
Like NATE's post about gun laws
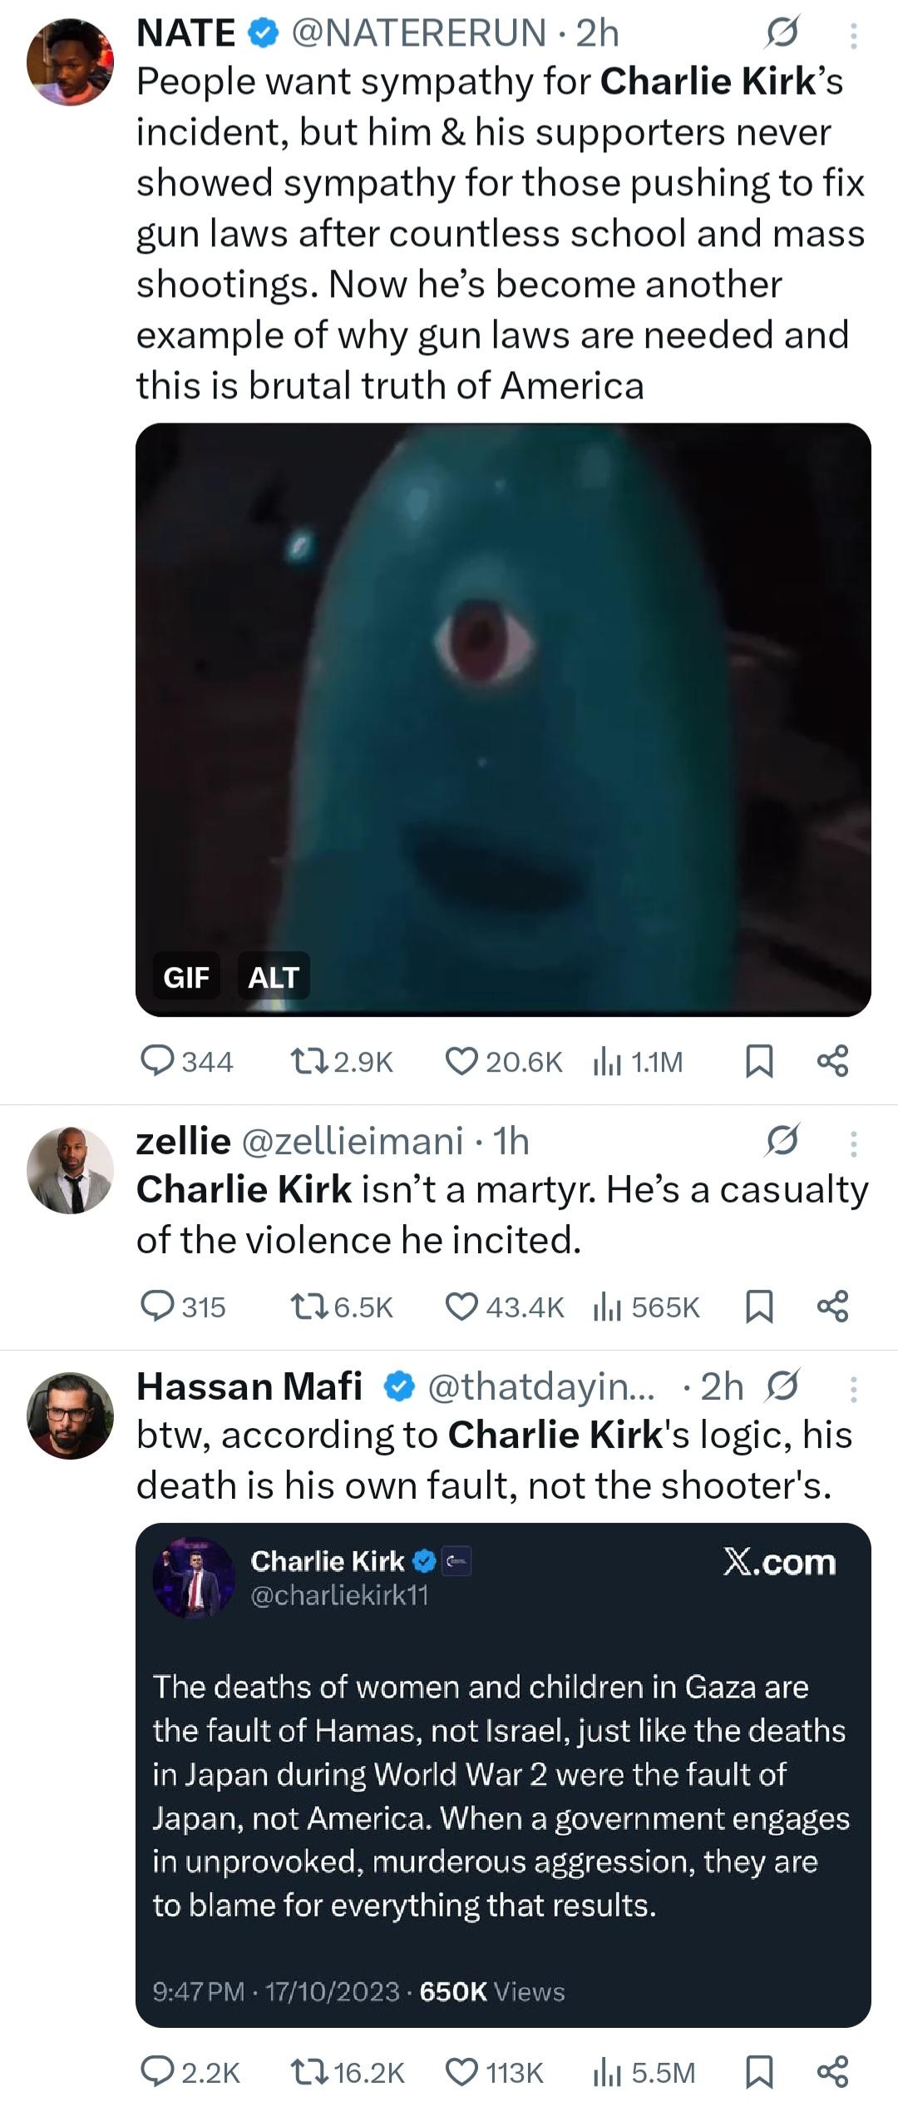click(461, 1061)
